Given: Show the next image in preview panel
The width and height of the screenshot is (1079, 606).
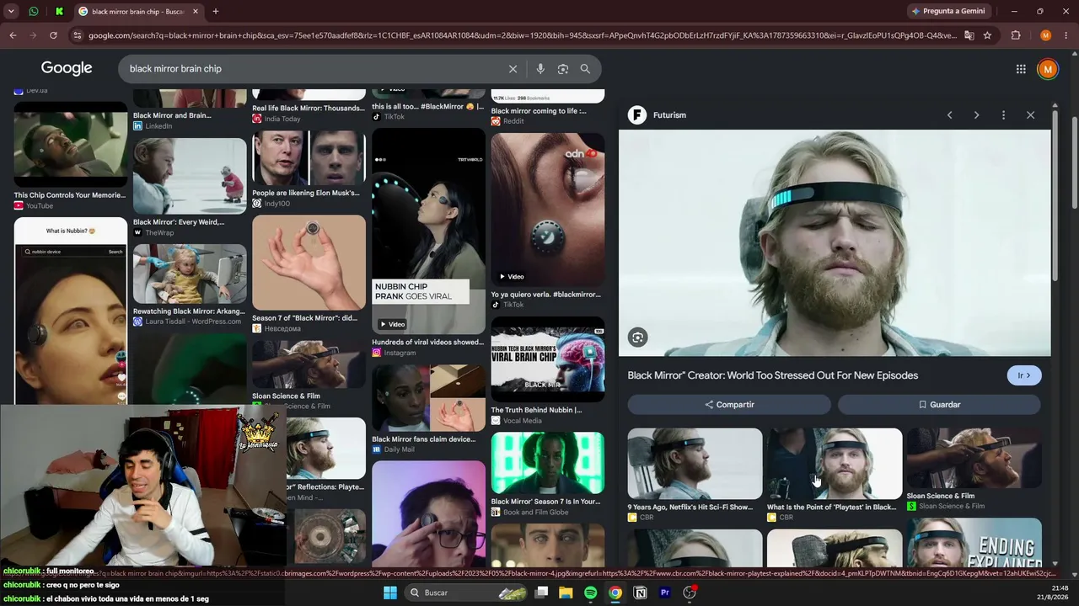Looking at the screenshot, I should [976, 115].
